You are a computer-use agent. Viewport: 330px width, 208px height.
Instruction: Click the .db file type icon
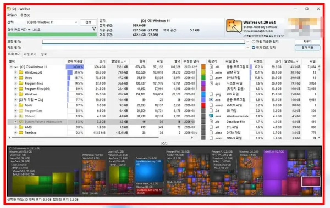tap(211, 121)
